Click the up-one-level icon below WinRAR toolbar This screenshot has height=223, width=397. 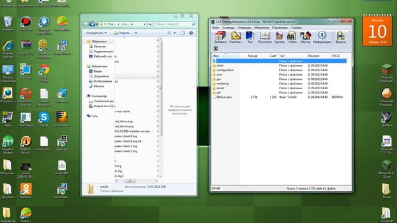pos(216,48)
